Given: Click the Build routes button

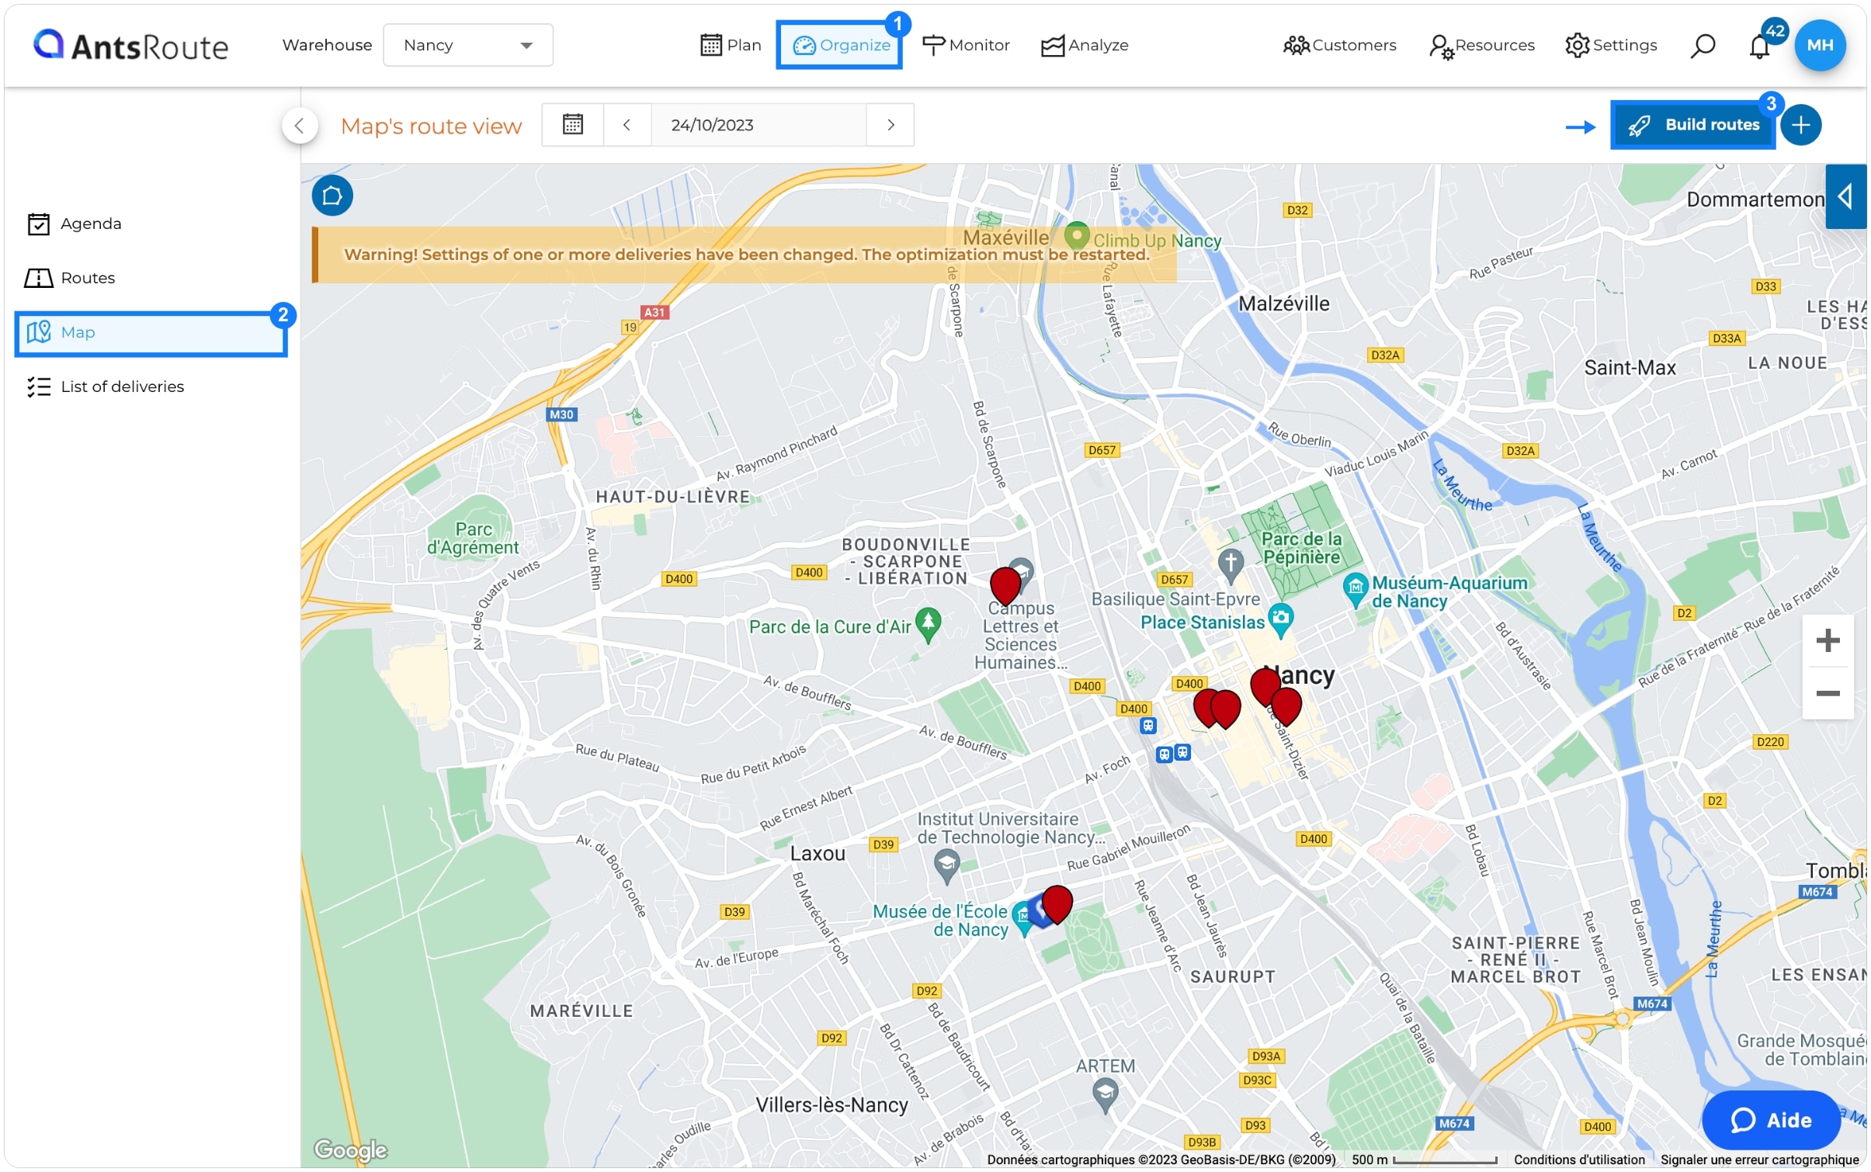Looking at the screenshot, I should coord(1692,125).
